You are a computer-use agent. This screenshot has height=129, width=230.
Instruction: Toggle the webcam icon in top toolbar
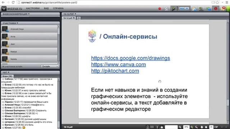167,9
